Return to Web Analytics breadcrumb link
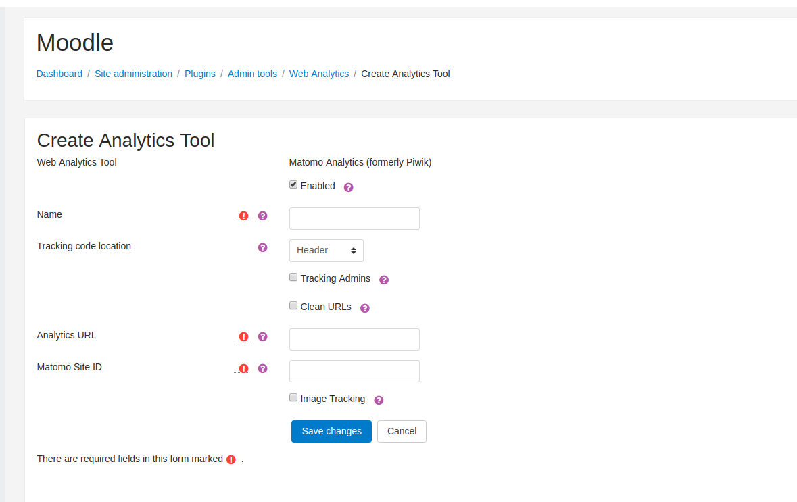The image size is (797, 502). click(x=319, y=74)
